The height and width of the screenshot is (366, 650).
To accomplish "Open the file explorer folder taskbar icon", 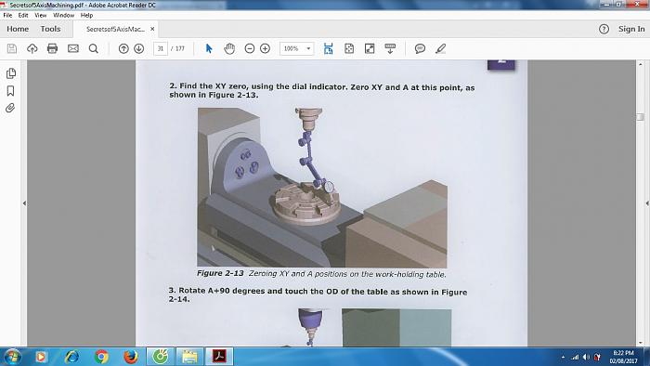I will [189, 357].
